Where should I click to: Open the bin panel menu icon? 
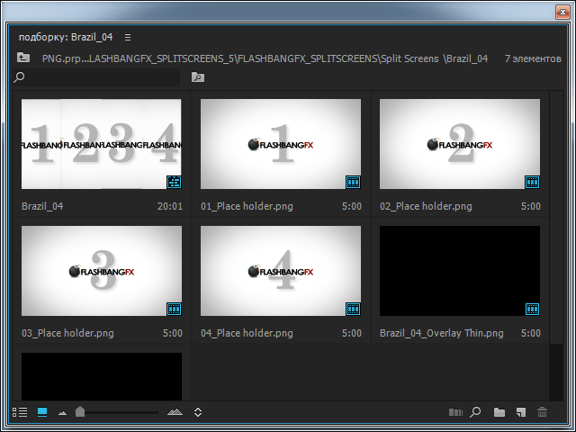click(x=128, y=37)
